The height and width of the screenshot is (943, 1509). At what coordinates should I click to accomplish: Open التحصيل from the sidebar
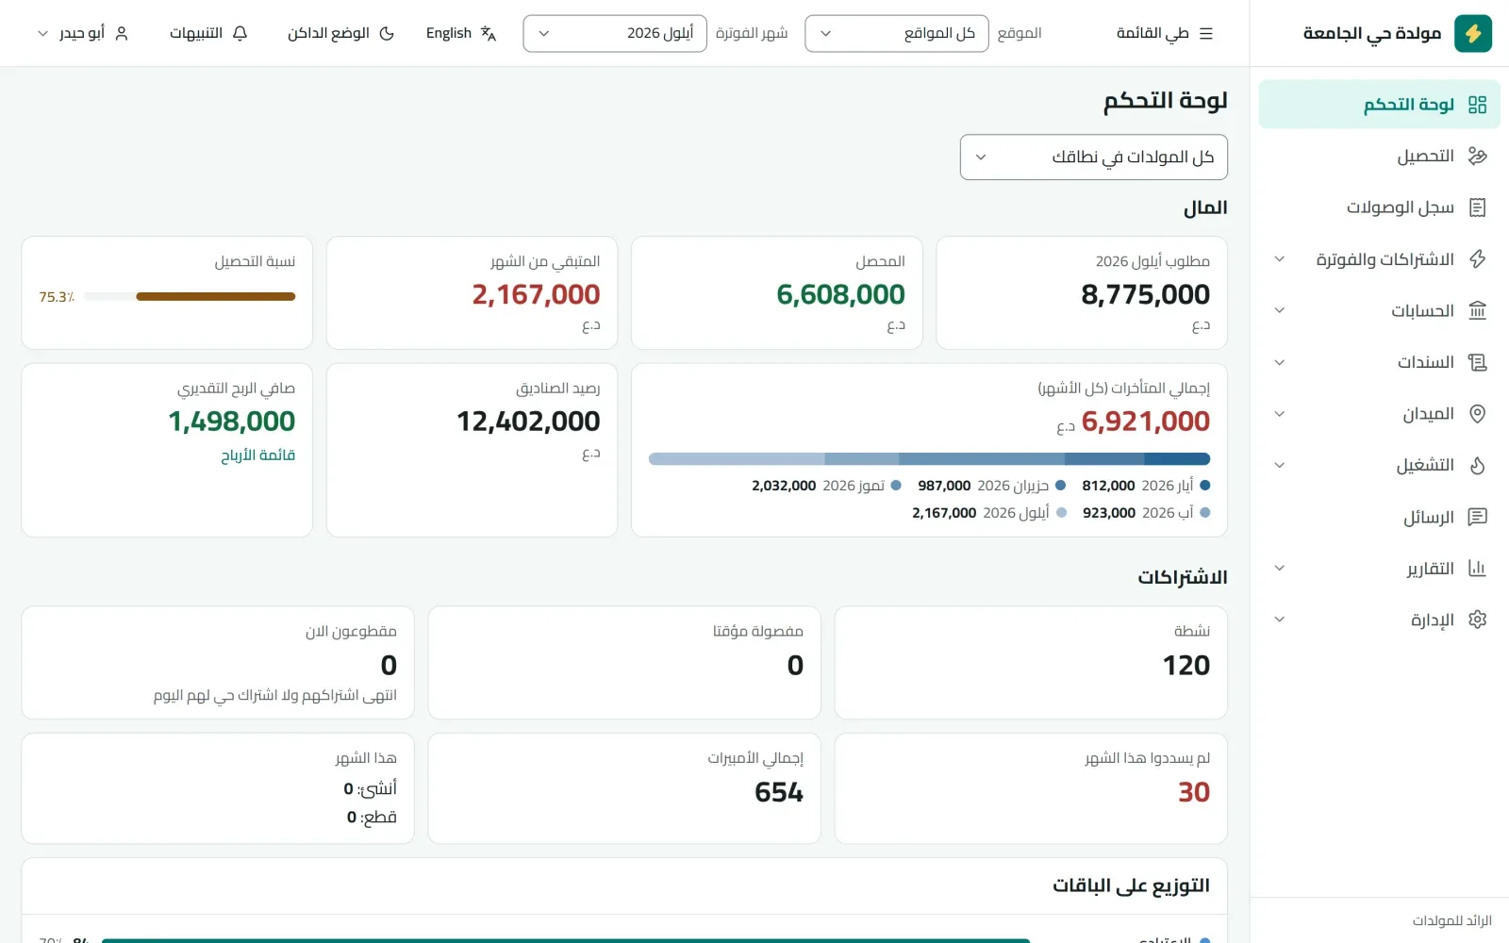pyautogui.click(x=1379, y=156)
